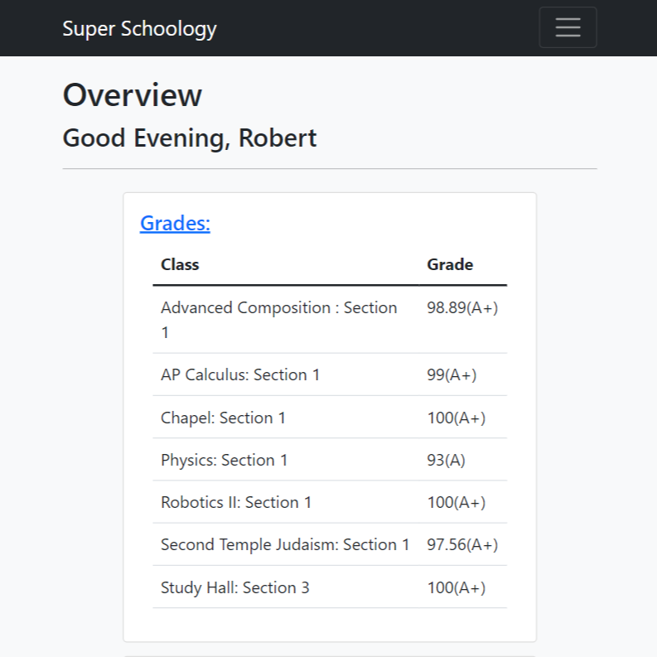This screenshot has height=657, width=657.
Task: Click the Super Schoology brand link
Action: [139, 28]
